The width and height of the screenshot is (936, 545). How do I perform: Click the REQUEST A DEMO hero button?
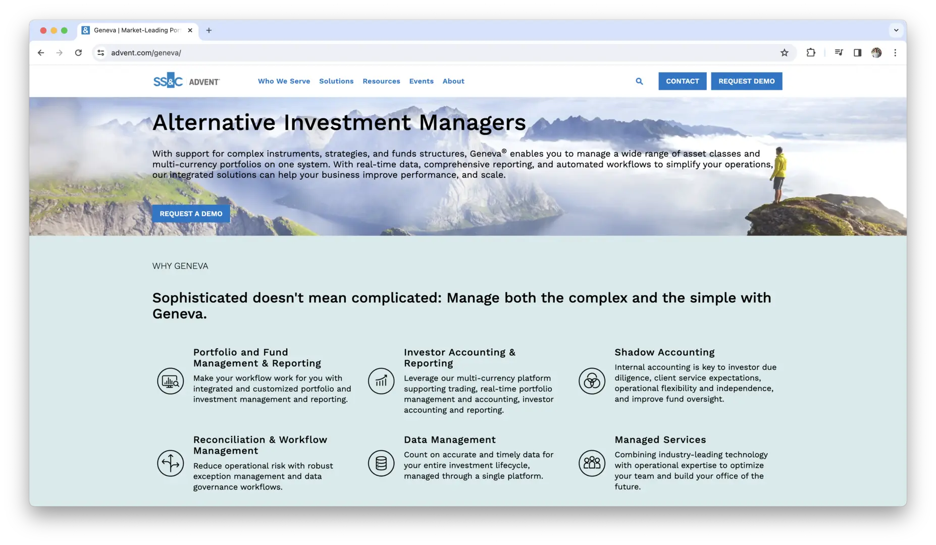tap(191, 214)
